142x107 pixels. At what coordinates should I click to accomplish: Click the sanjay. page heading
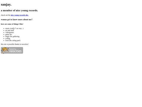[x=6, y=4]
